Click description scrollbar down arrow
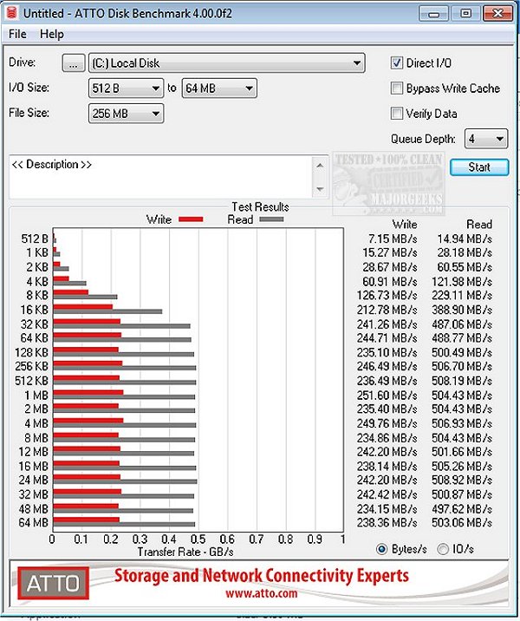This screenshot has height=621, width=520. (320, 189)
